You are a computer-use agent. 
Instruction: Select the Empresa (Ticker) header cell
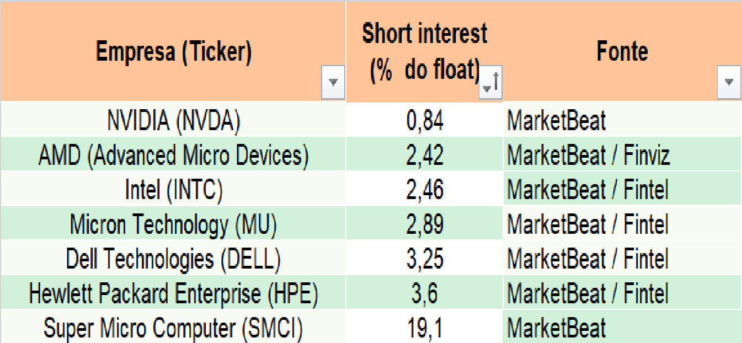click(173, 52)
